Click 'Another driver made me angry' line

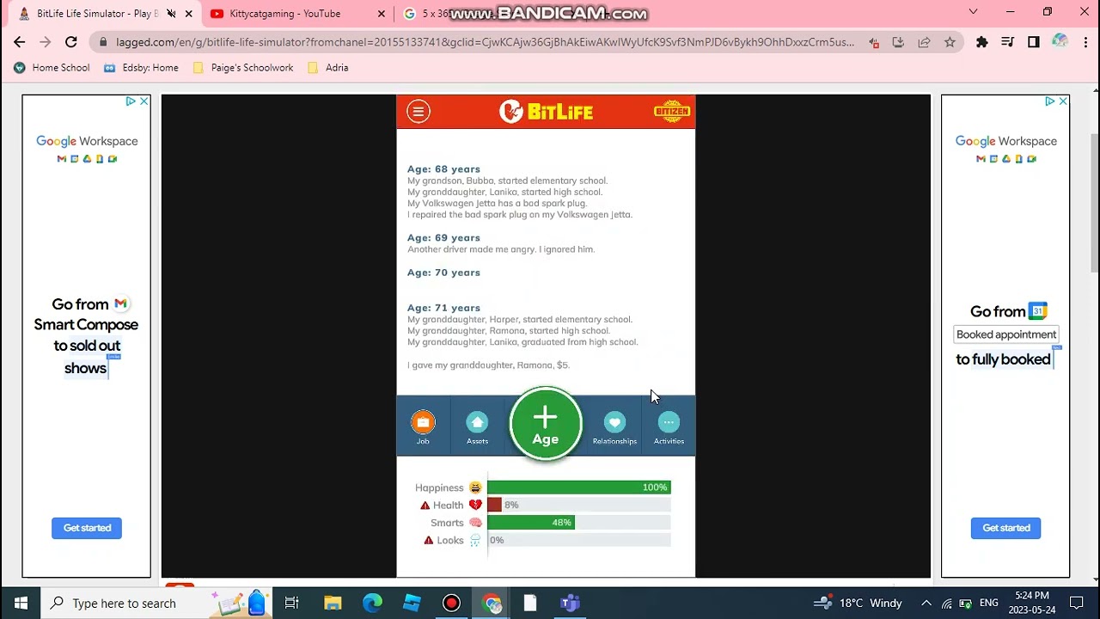click(501, 249)
